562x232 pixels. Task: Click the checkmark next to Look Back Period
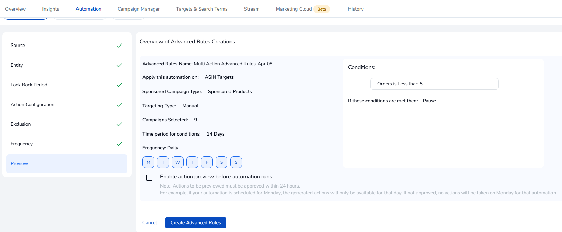click(x=119, y=85)
